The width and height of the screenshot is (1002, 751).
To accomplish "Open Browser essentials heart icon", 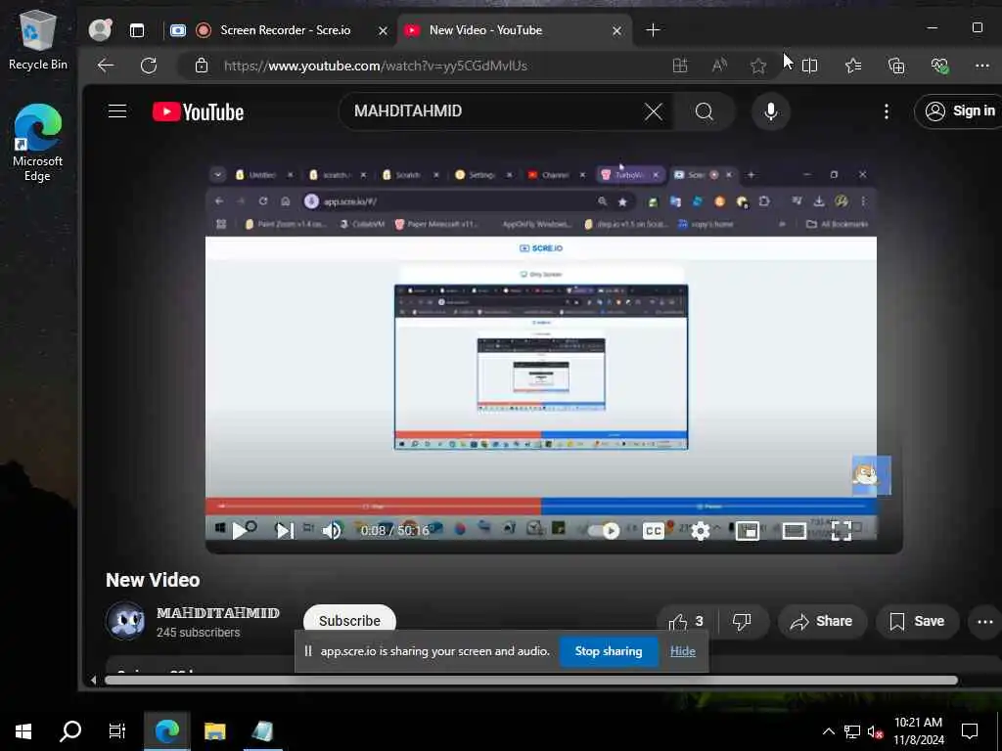I will coord(939,66).
